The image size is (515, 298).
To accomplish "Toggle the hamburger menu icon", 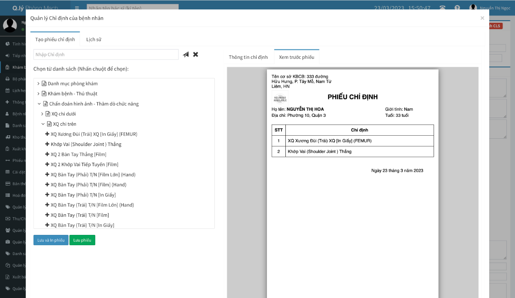I will (x=76, y=7).
